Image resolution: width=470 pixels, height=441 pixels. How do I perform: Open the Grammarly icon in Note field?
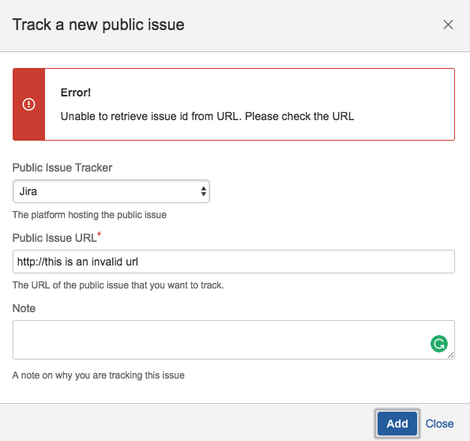coord(439,344)
